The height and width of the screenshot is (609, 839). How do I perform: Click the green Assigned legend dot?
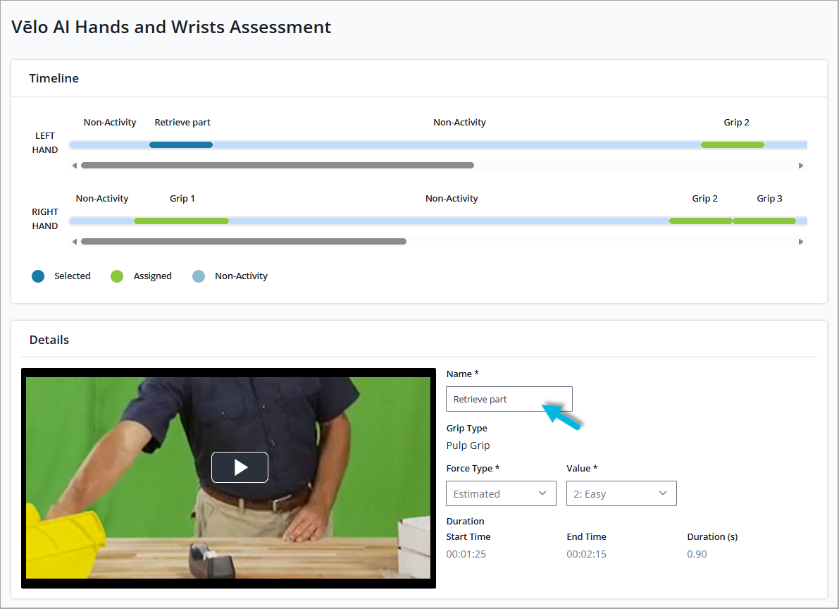point(117,276)
